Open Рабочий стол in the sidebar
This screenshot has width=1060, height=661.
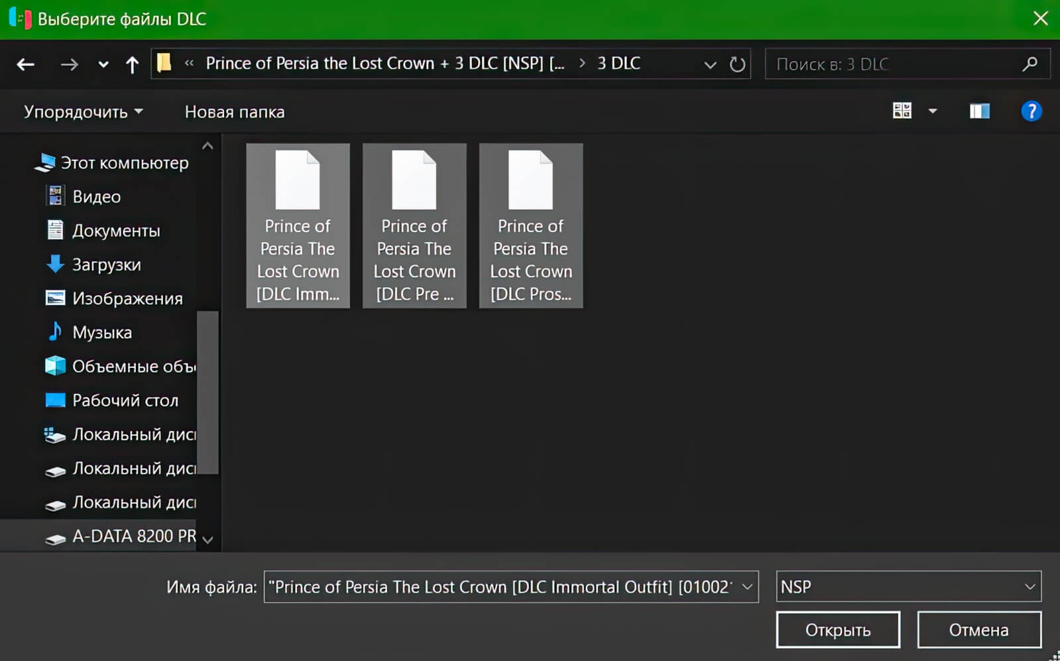click(x=125, y=400)
